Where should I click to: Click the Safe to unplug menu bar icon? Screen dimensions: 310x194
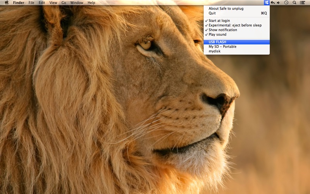[x=267, y=3]
